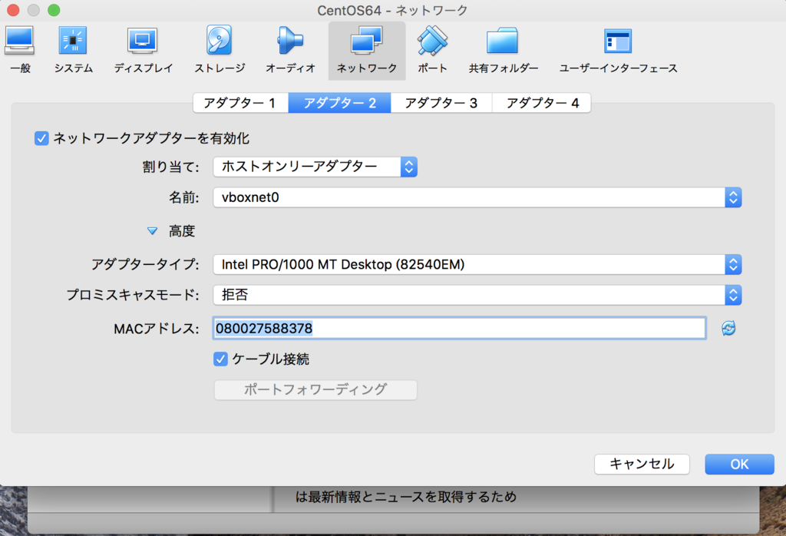786x536 pixels.
Task: Open the アダプタータイプ dropdown
Action: pyautogui.click(x=477, y=265)
